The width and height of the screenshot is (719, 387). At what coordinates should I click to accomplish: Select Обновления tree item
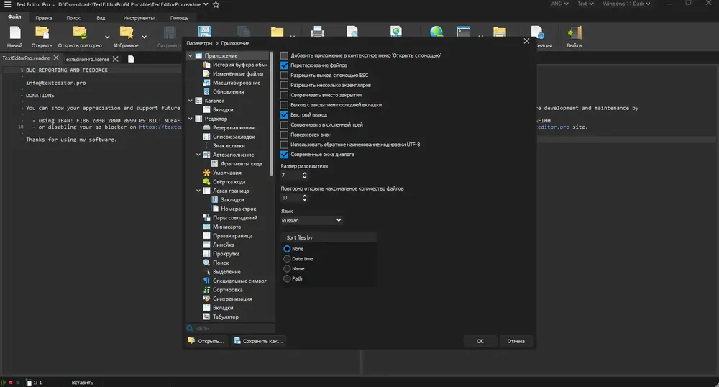click(224, 91)
